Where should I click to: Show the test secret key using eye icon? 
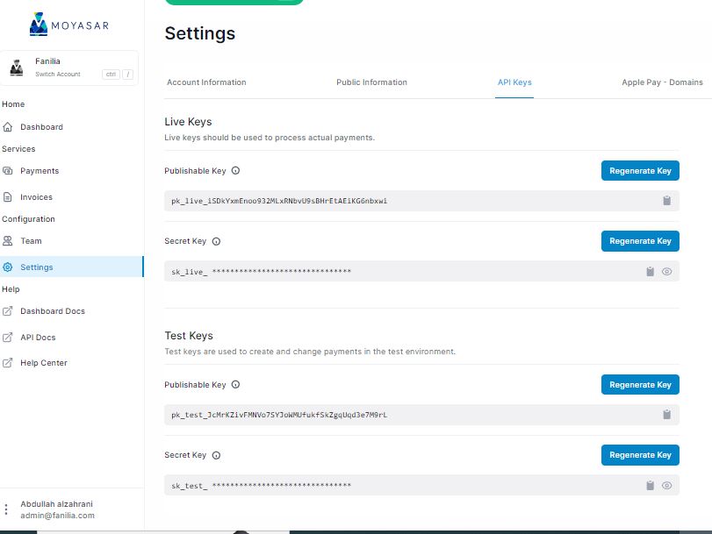(667, 486)
